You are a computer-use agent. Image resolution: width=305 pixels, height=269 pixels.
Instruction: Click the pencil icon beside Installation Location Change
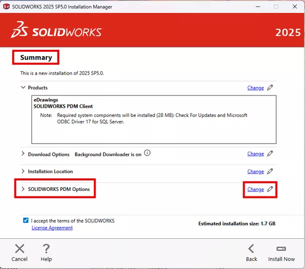tap(270, 172)
